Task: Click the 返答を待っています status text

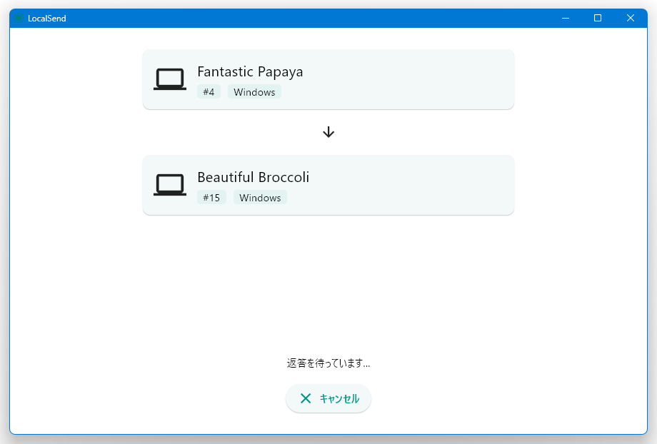Action: click(328, 363)
